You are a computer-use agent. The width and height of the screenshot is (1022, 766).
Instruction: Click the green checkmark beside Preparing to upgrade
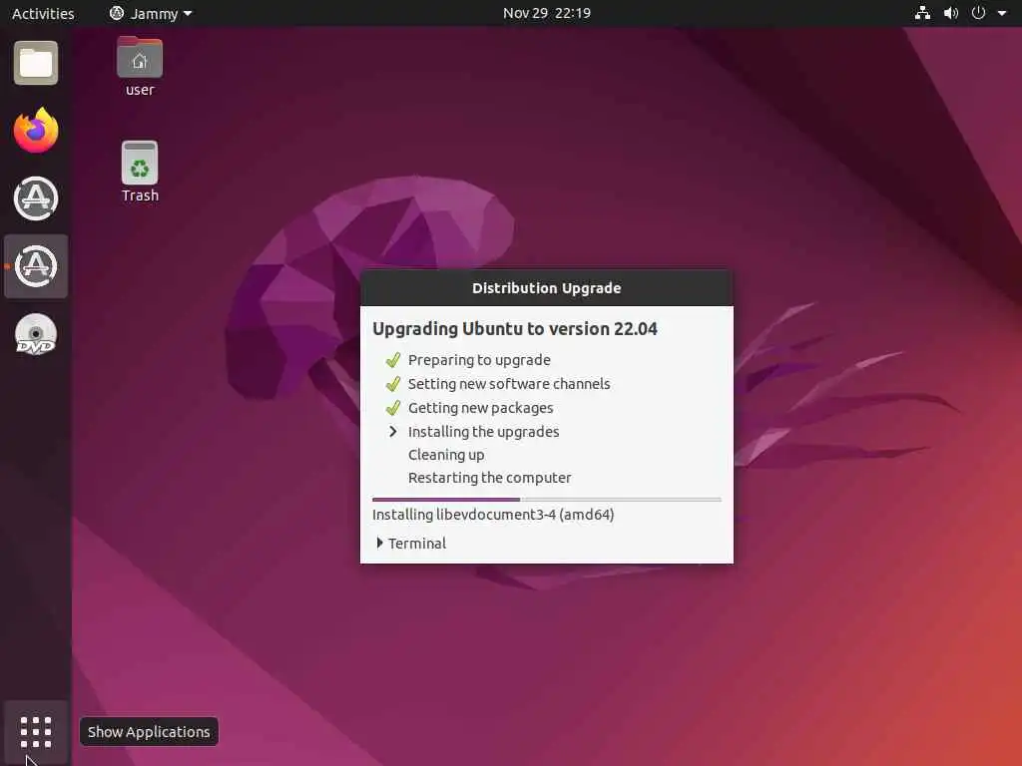tap(392, 359)
